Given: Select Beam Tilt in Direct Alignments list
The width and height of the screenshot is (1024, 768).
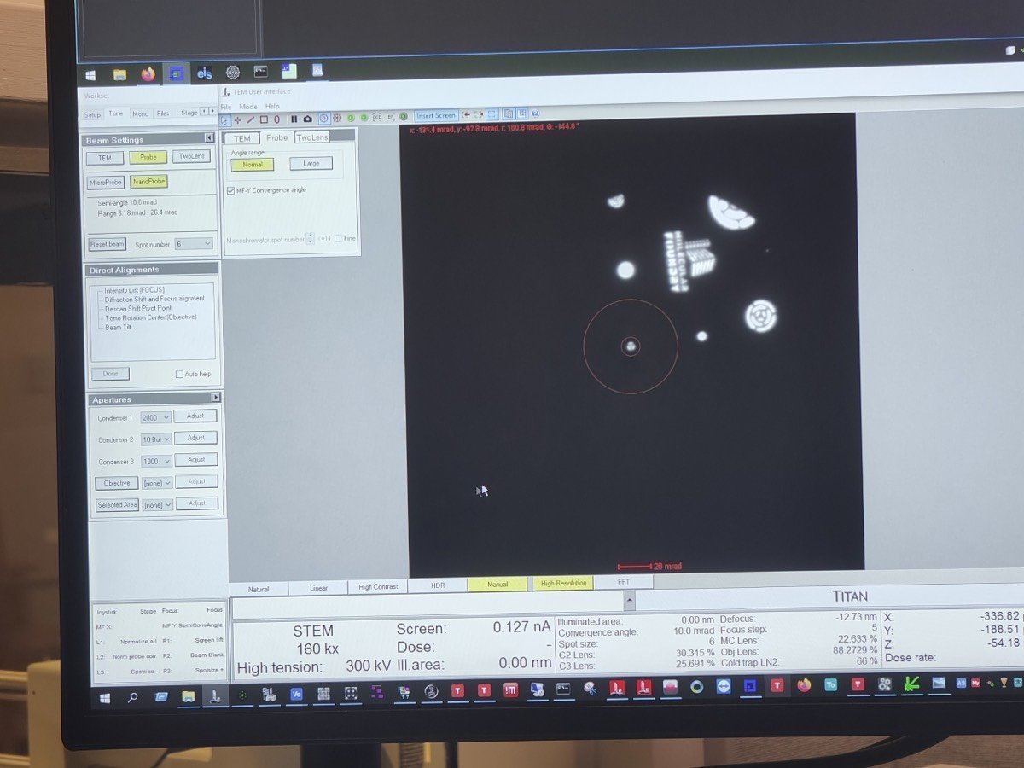Looking at the screenshot, I should pyautogui.click(x=118, y=328).
